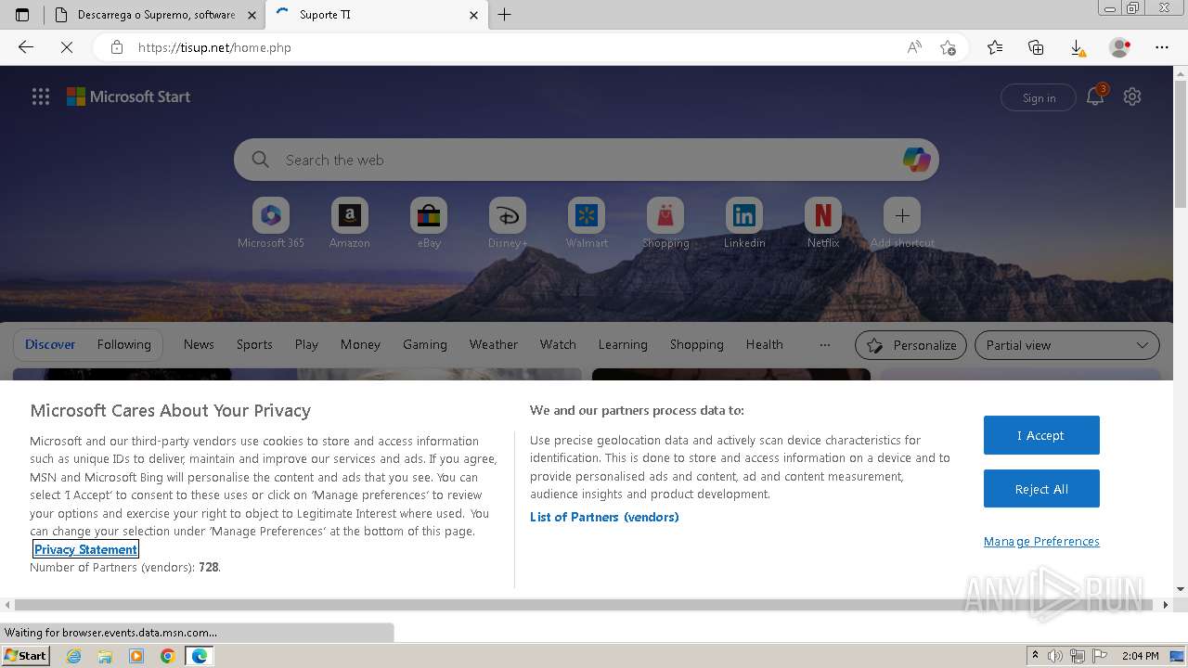This screenshot has width=1188, height=668.
Task: Click the Sign in button
Action: tap(1039, 97)
